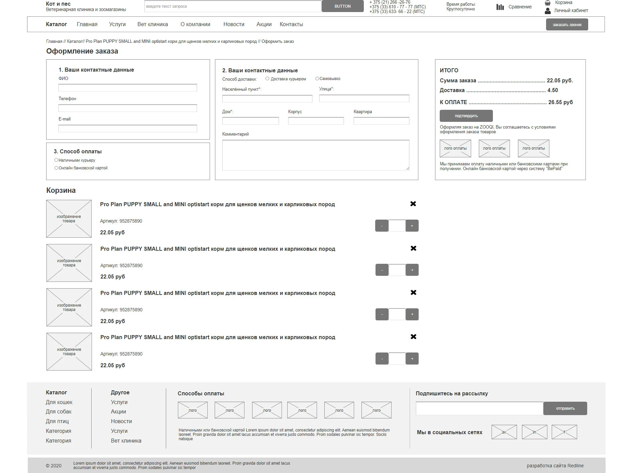Click Главная breadcrumb link
The image size is (634, 473).
[x=54, y=42]
